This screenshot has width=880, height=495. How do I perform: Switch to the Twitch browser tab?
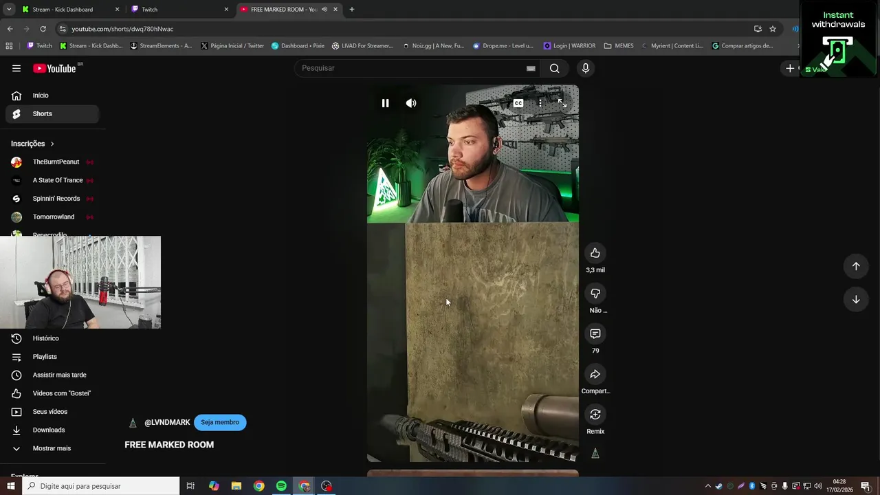pos(179,10)
